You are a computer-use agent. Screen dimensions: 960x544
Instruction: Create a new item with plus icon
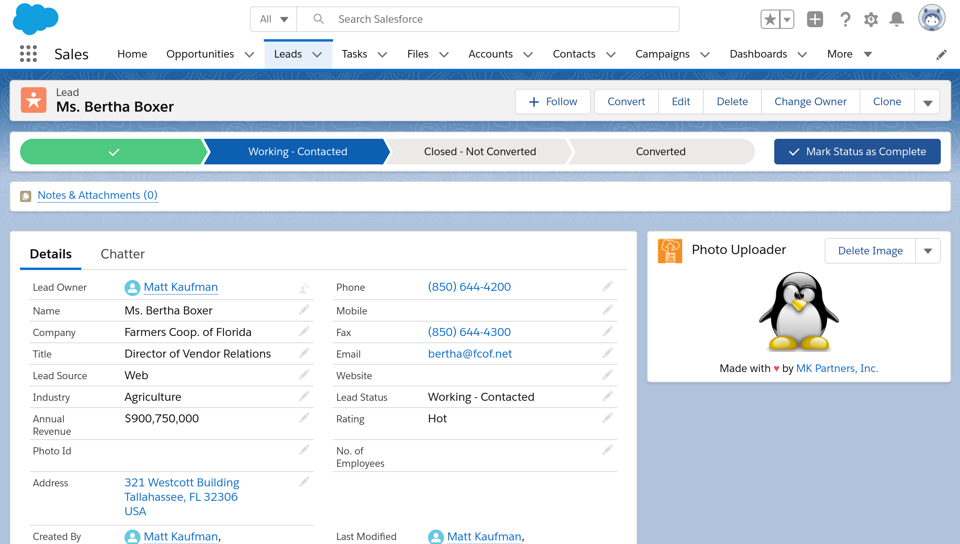(x=814, y=19)
